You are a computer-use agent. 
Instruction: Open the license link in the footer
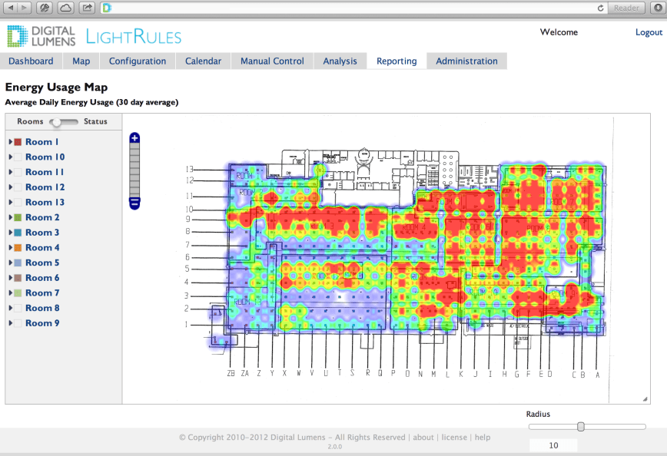point(454,437)
